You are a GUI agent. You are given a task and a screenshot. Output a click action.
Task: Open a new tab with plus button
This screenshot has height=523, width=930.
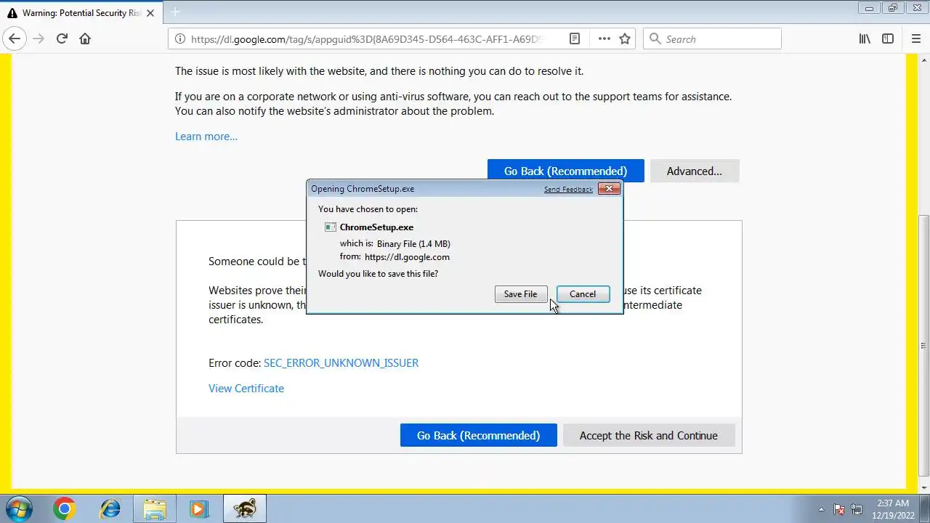(175, 12)
